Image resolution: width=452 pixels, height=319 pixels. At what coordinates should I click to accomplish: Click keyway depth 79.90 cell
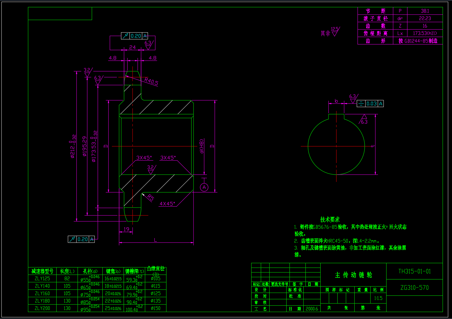(134, 293)
